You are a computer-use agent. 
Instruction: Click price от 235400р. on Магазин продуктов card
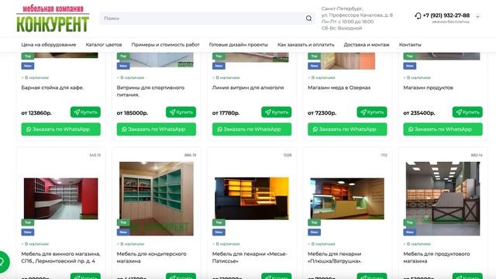coord(419,113)
